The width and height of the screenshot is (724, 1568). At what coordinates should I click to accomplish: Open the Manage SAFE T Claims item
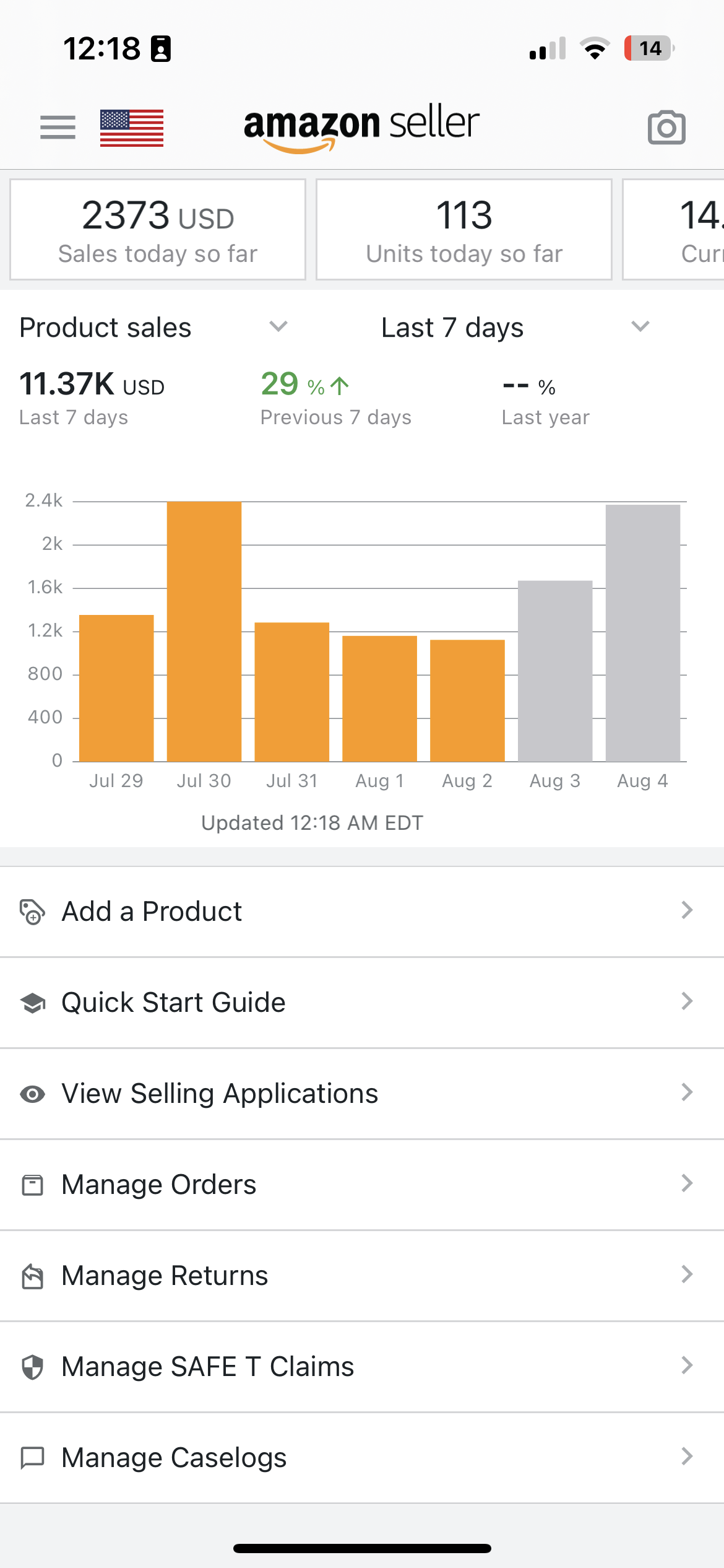362,1367
